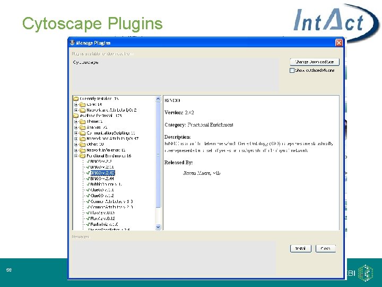
Task: Select the ClueGO v.1.1 plugin entry
Action: pos(102,190)
